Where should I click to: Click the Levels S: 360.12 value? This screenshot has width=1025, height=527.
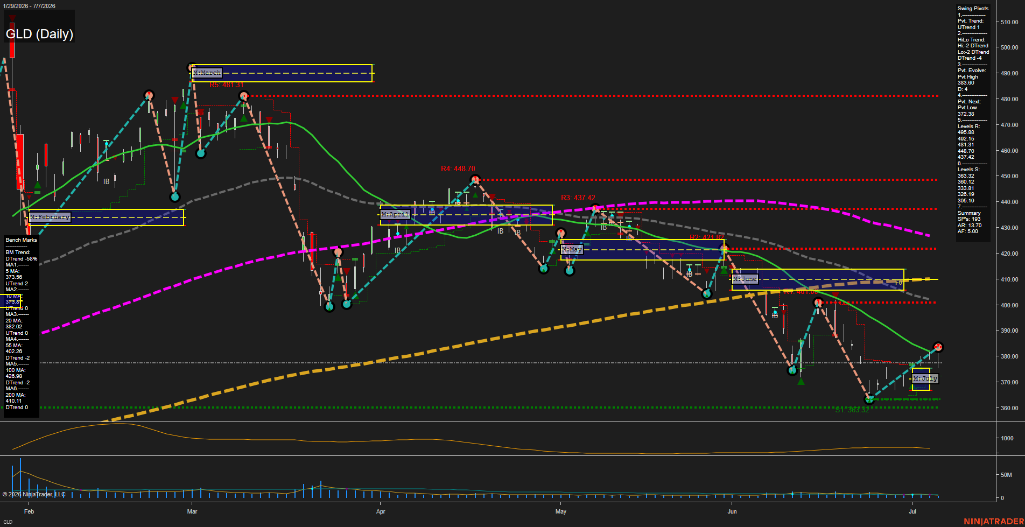coord(966,182)
